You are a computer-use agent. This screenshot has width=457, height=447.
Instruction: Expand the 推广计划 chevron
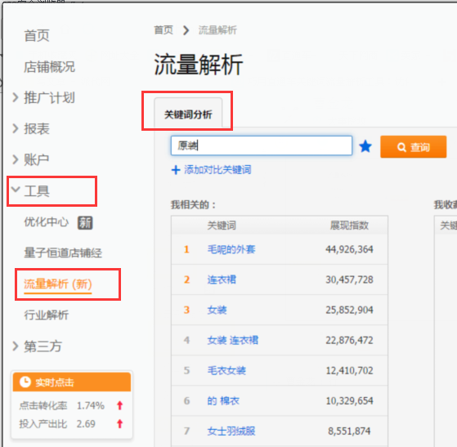[16, 97]
